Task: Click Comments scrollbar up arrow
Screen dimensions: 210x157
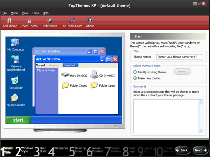Action: pyautogui.click(x=200, y=102)
